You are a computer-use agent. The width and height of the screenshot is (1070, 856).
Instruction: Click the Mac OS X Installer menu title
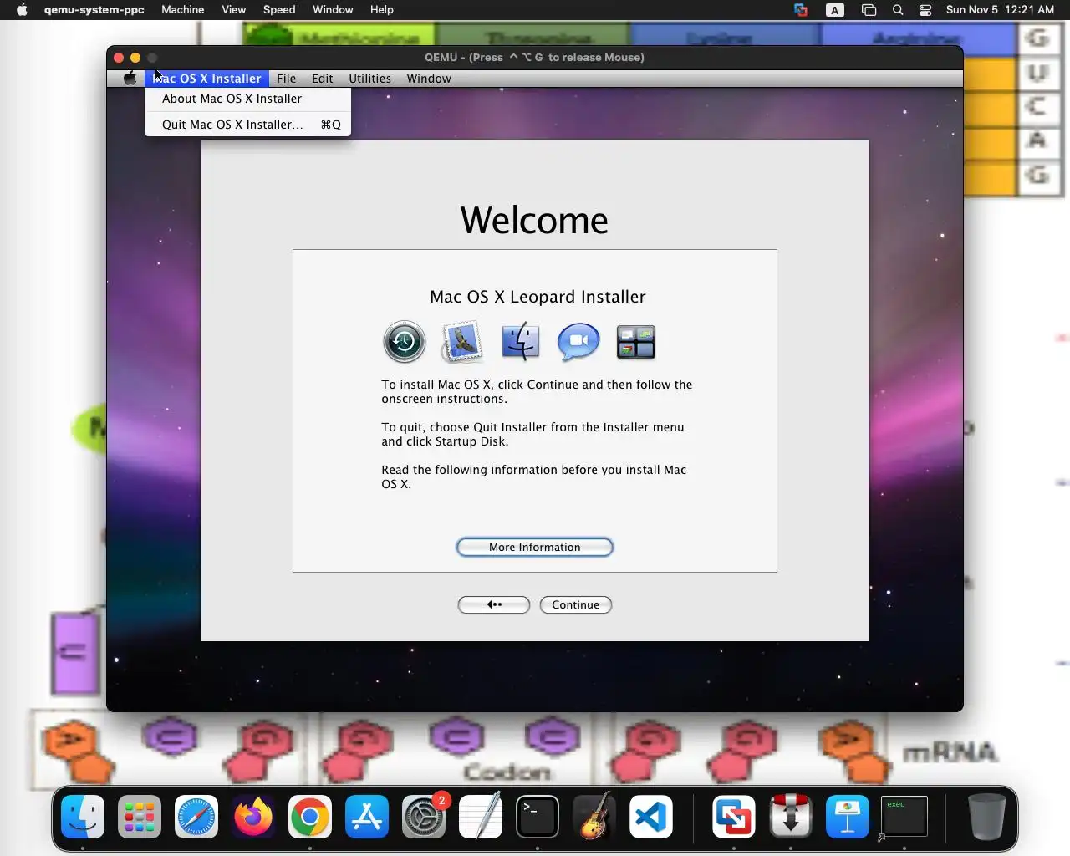click(x=207, y=79)
